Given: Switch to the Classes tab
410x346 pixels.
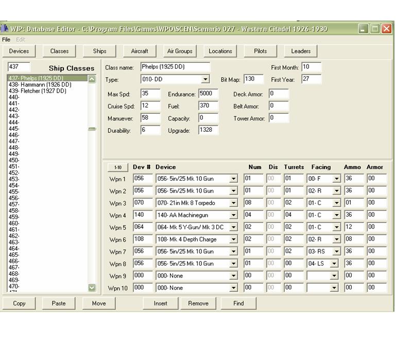Looking at the screenshot, I should pos(59,51).
